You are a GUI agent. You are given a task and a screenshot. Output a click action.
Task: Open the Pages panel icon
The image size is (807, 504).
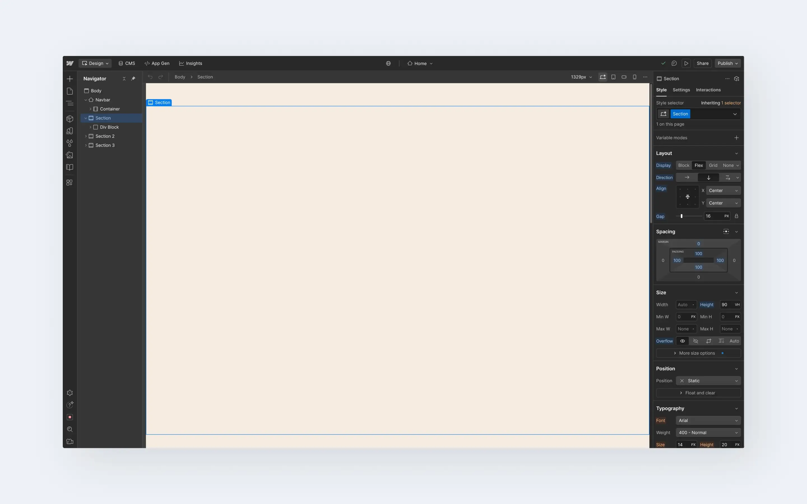(70, 91)
